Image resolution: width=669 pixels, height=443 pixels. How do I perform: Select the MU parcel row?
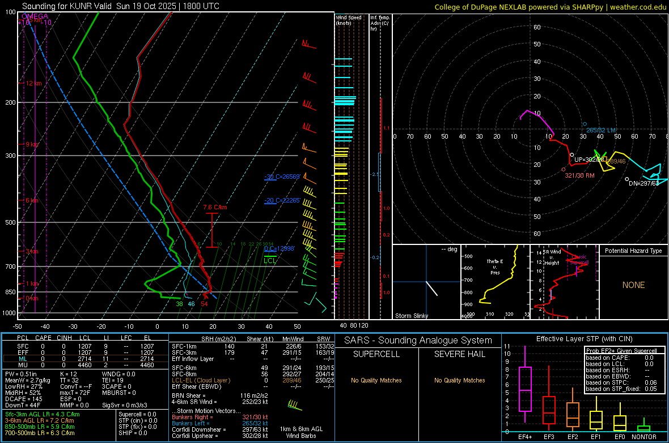pos(86,365)
